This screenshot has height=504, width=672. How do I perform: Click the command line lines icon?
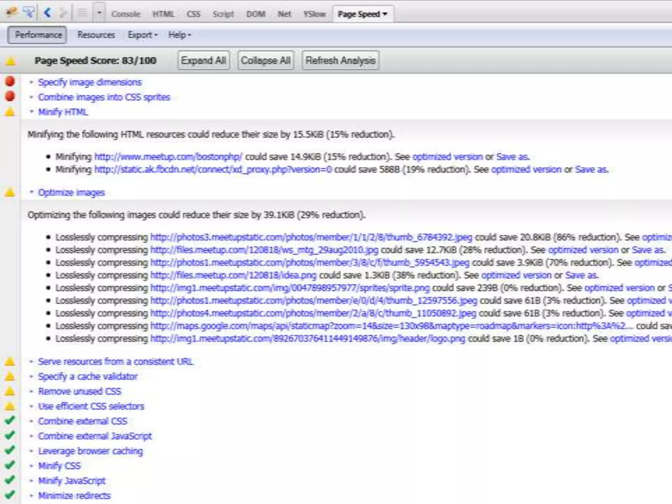tap(82, 13)
